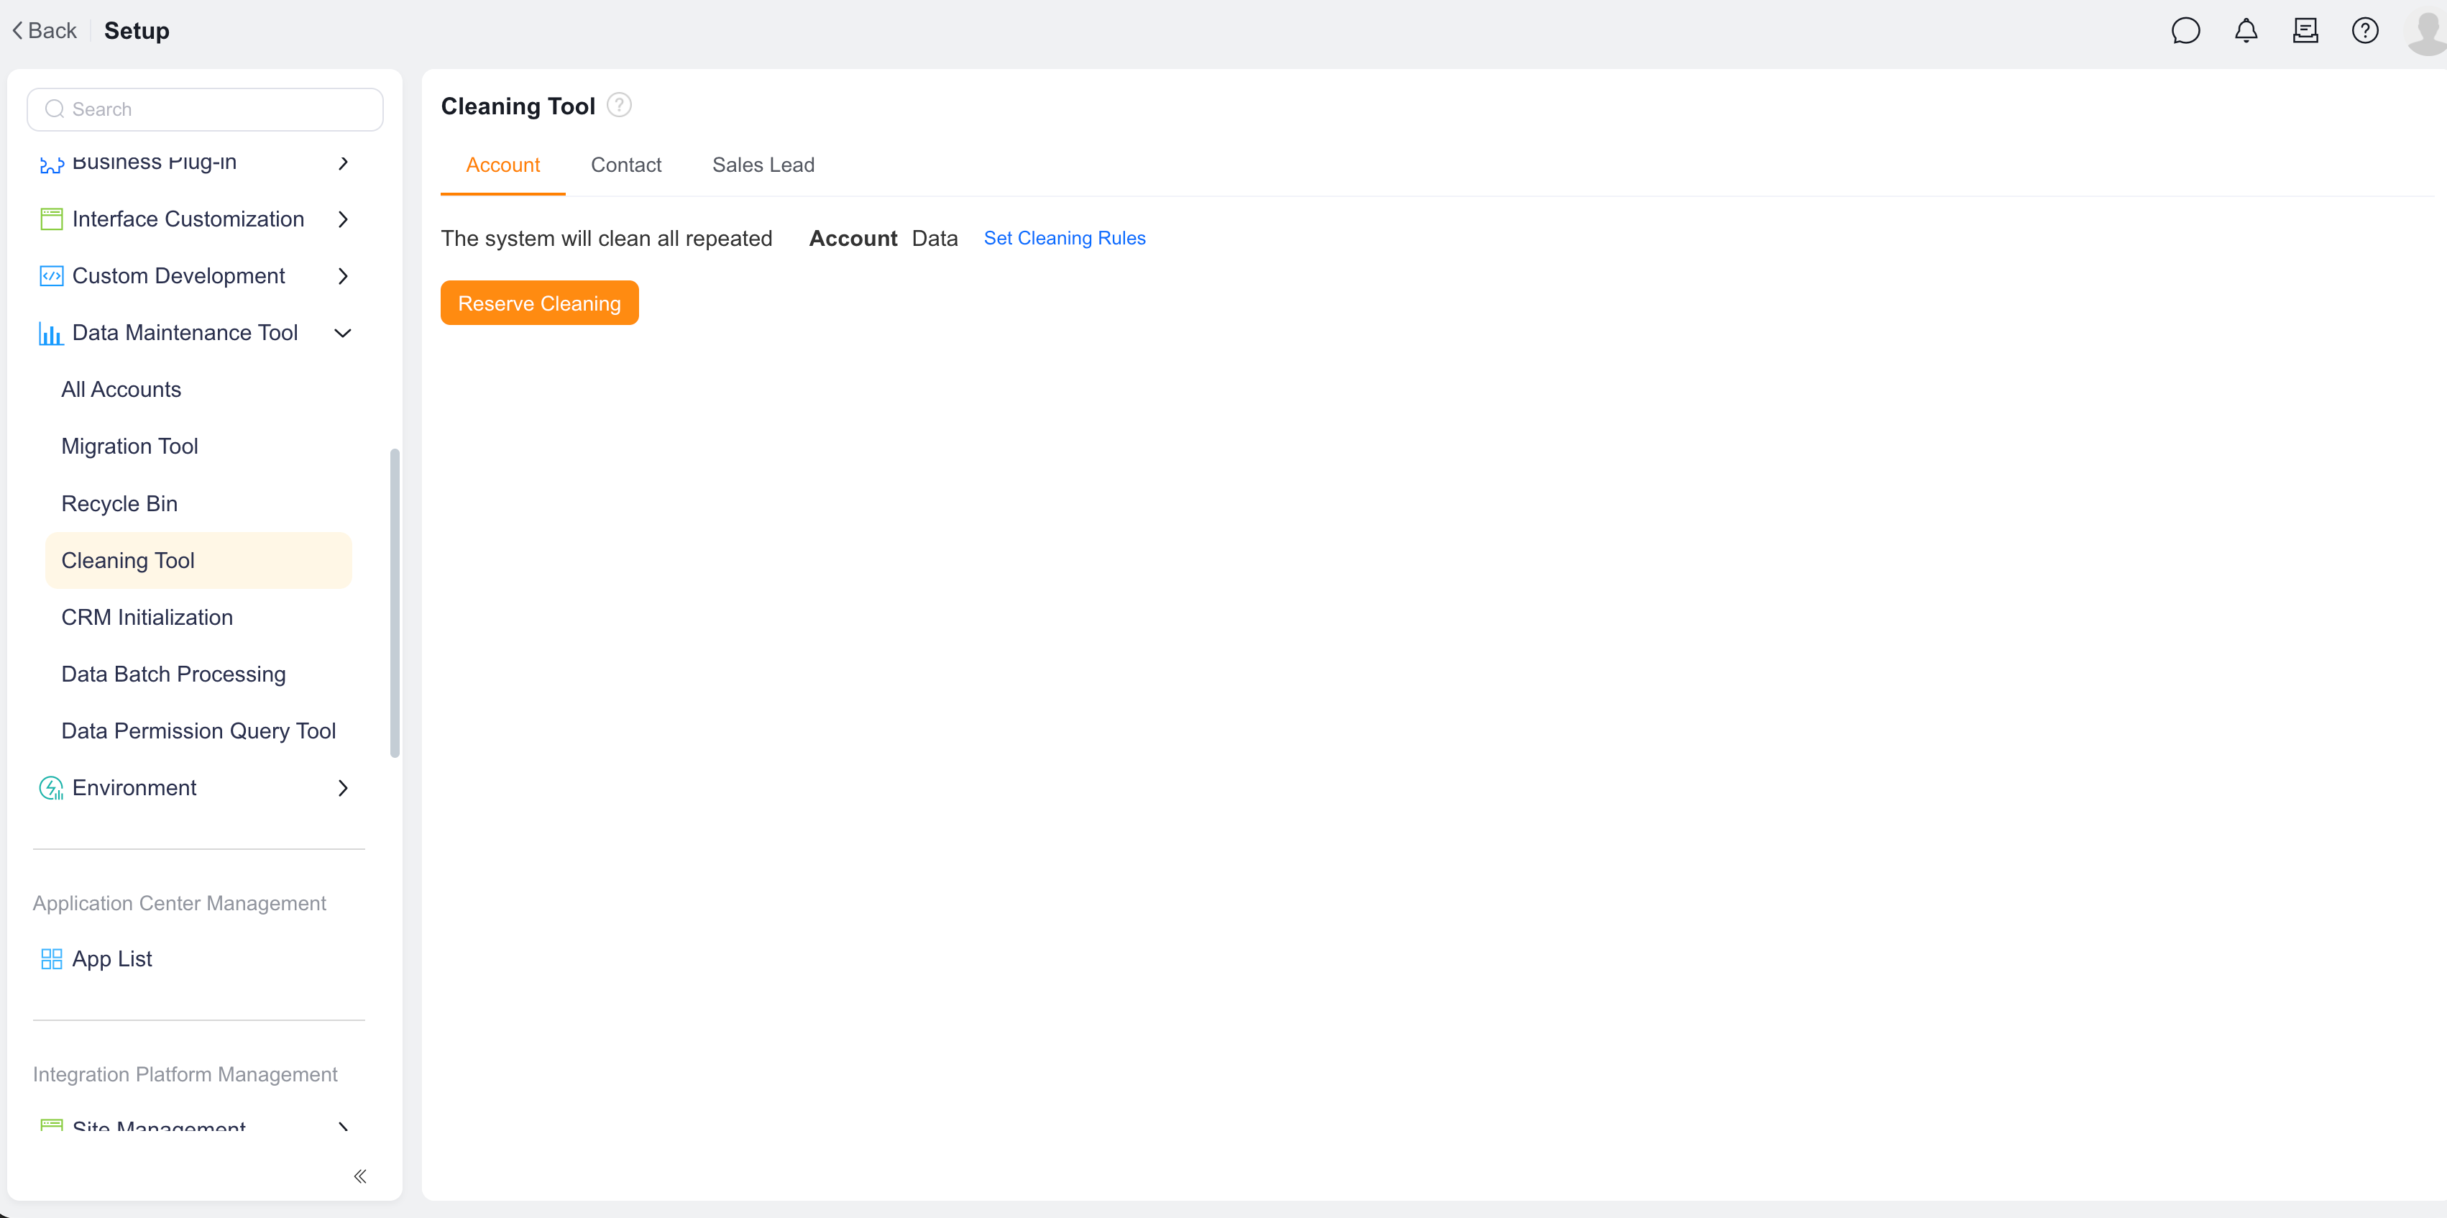Viewport: 2447px width, 1218px height.
Task: Open the user avatar menu
Action: 2427,32
